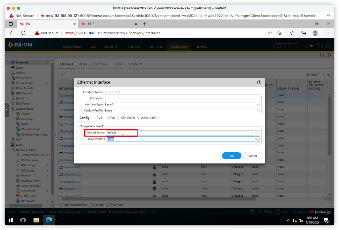Collapse the Network Profiles tree section
This screenshot has width=339, height=230.
coord(7,150)
